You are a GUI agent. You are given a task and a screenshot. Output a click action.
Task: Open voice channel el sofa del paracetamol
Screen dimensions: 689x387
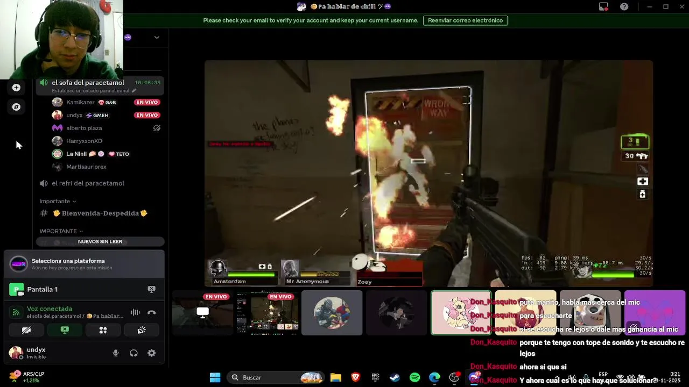click(x=88, y=83)
